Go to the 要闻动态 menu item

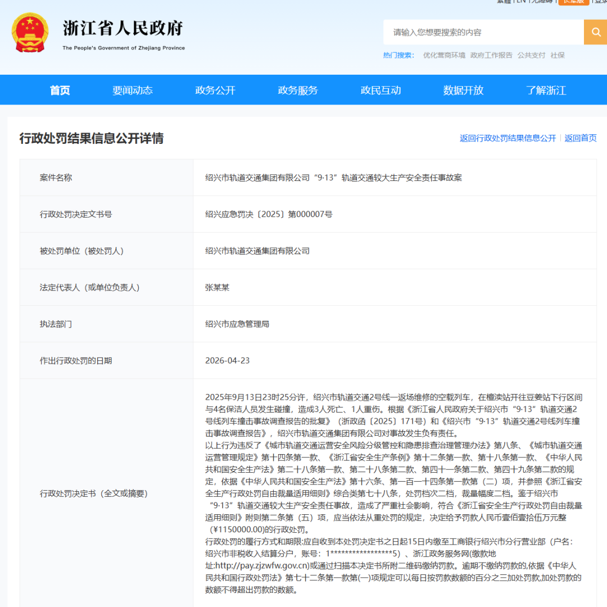pyautogui.click(x=133, y=90)
